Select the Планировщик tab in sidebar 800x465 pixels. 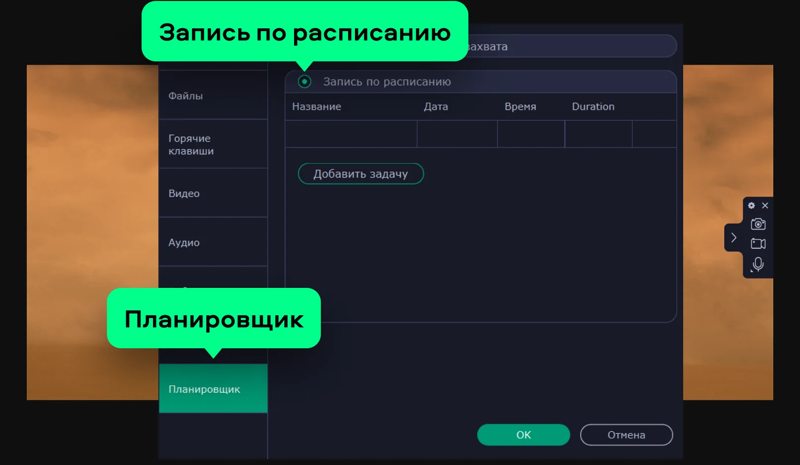coord(213,389)
